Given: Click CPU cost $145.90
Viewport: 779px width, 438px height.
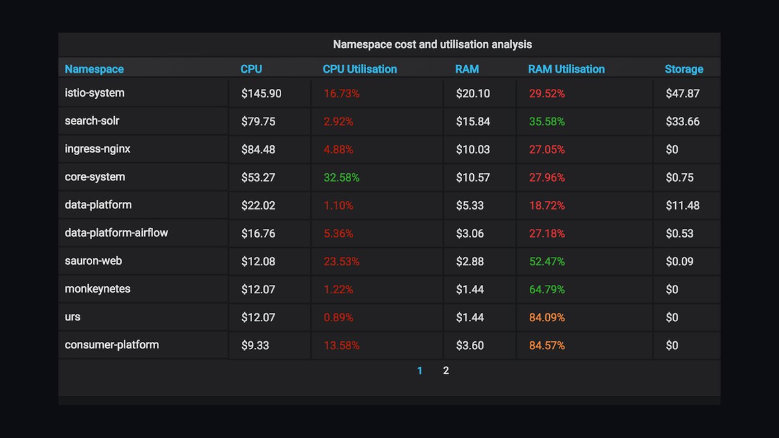Looking at the screenshot, I should (x=262, y=93).
